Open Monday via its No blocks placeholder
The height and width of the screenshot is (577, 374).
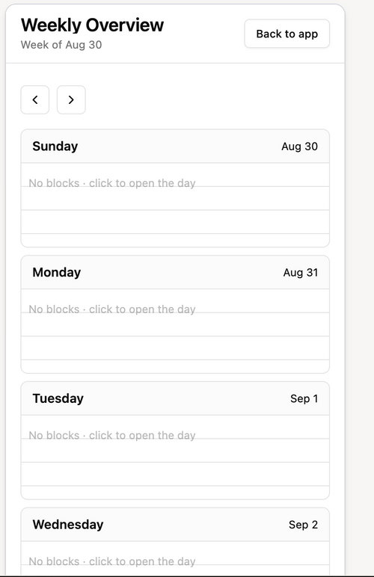coord(112,309)
